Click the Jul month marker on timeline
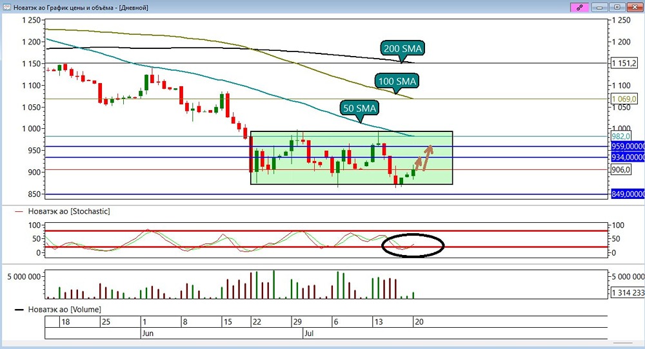 [x=309, y=333]
